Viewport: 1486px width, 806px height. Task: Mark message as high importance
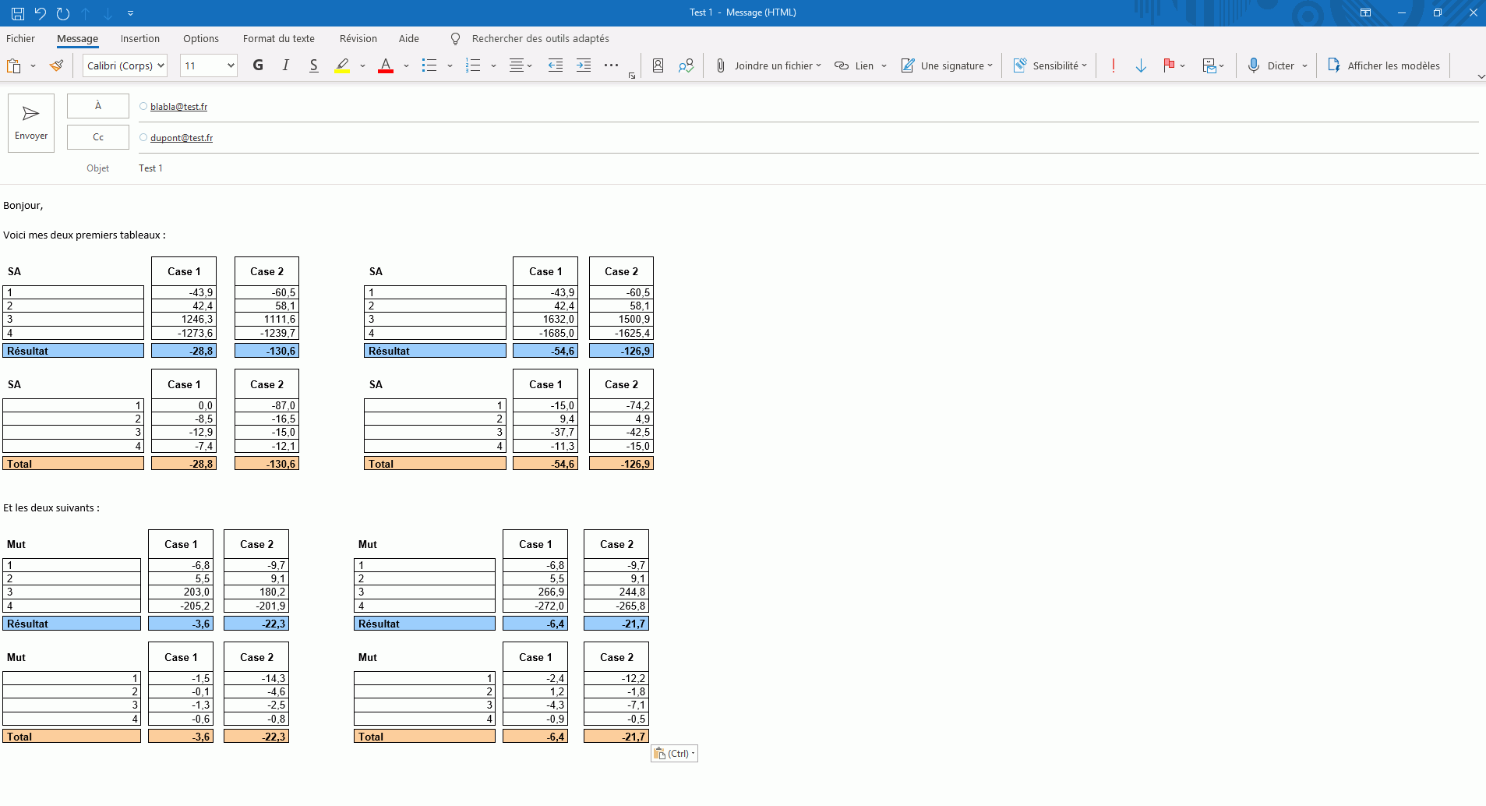pos(1114,65)
